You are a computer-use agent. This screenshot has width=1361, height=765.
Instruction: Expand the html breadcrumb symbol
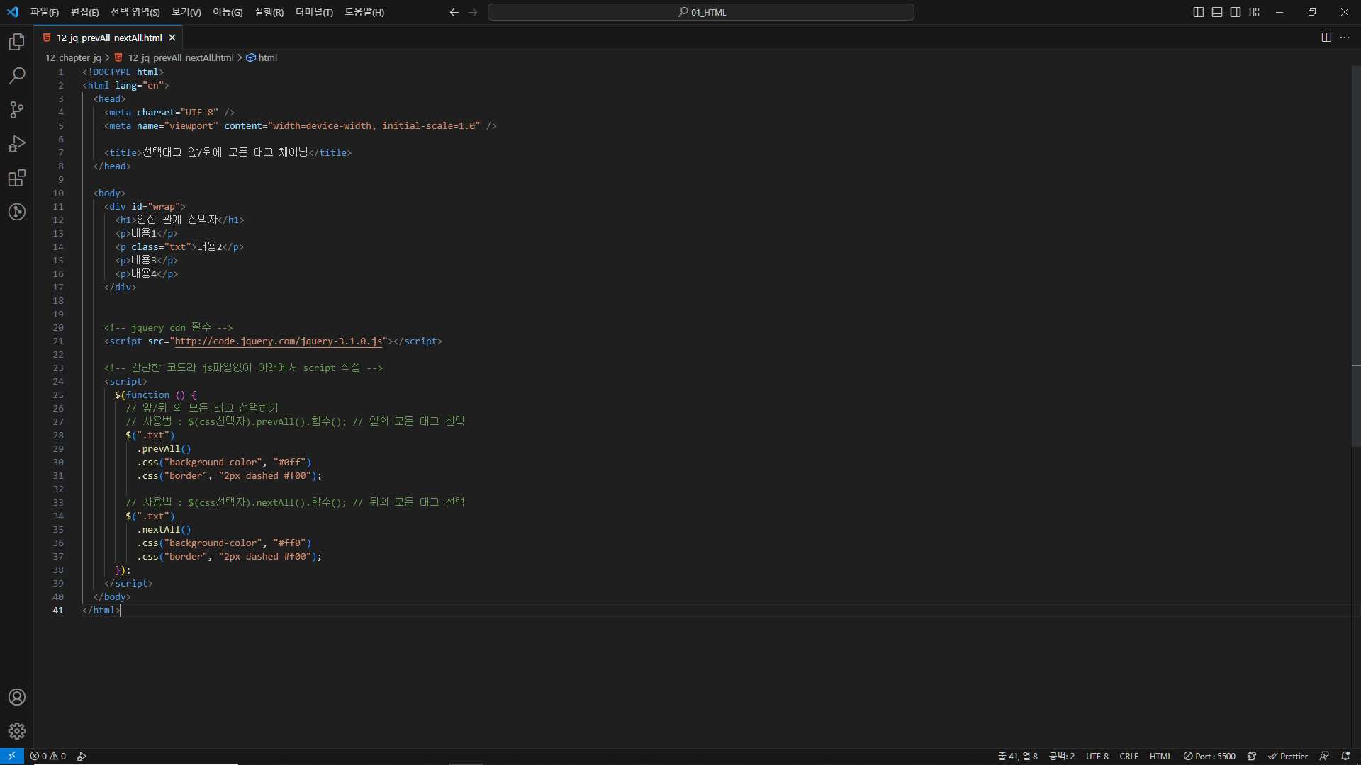tap(267, 57)
